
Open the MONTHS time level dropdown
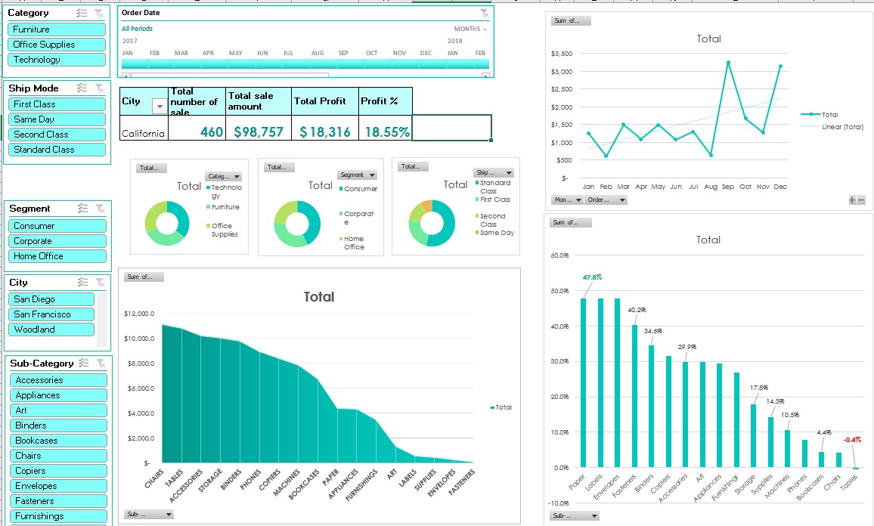point(470,29)
